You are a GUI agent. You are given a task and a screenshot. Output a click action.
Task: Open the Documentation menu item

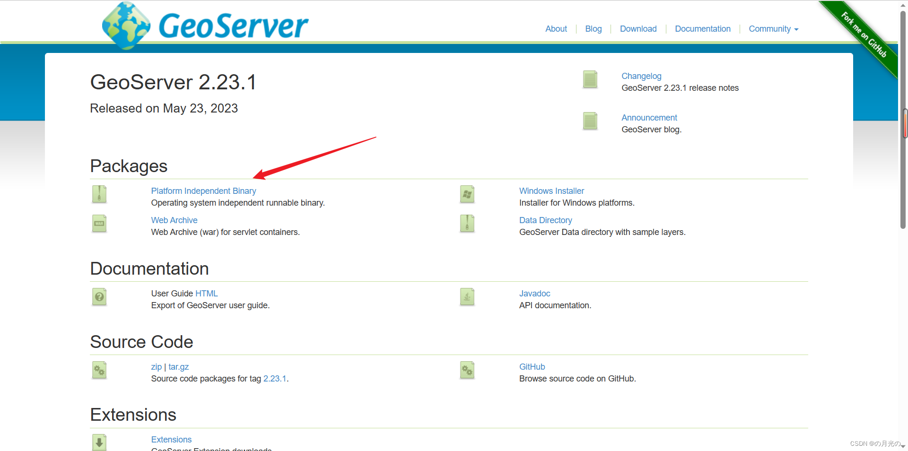(703, 29)
